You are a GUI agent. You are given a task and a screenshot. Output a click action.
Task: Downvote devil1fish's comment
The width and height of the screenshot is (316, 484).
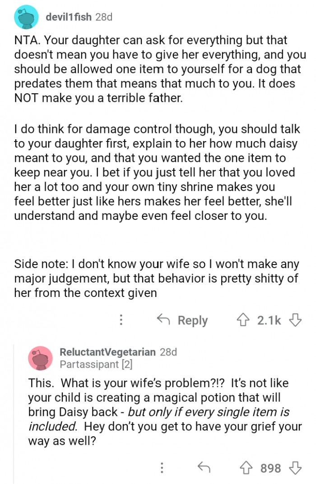[295, 320]
